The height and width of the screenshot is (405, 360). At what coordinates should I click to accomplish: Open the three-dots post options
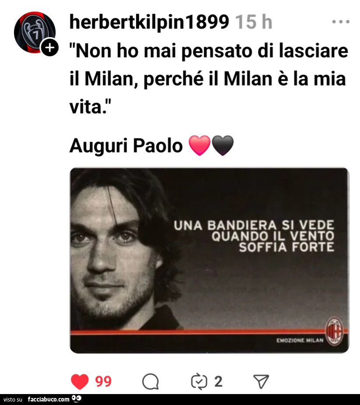pyautogui.click(x=341, y=22)
